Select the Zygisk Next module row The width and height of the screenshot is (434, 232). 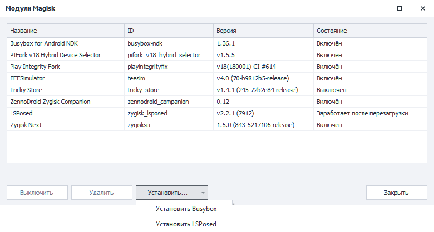(217, 125)
